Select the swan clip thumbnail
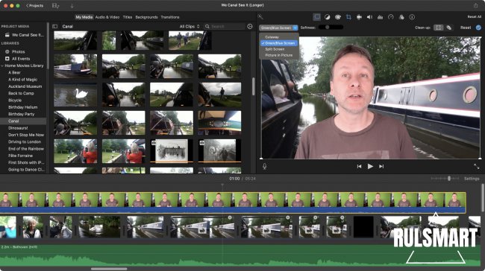 [x=75, y=95]
